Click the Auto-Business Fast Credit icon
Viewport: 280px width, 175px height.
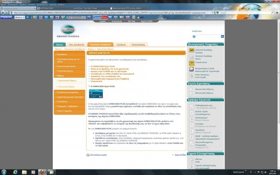pos(192,76)
